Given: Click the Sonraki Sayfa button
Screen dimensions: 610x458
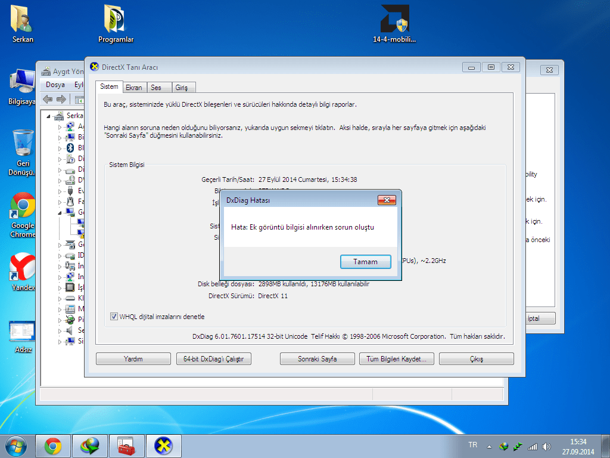Looking at the screenshot, I should pyautogui.click(x=317, y=358).
